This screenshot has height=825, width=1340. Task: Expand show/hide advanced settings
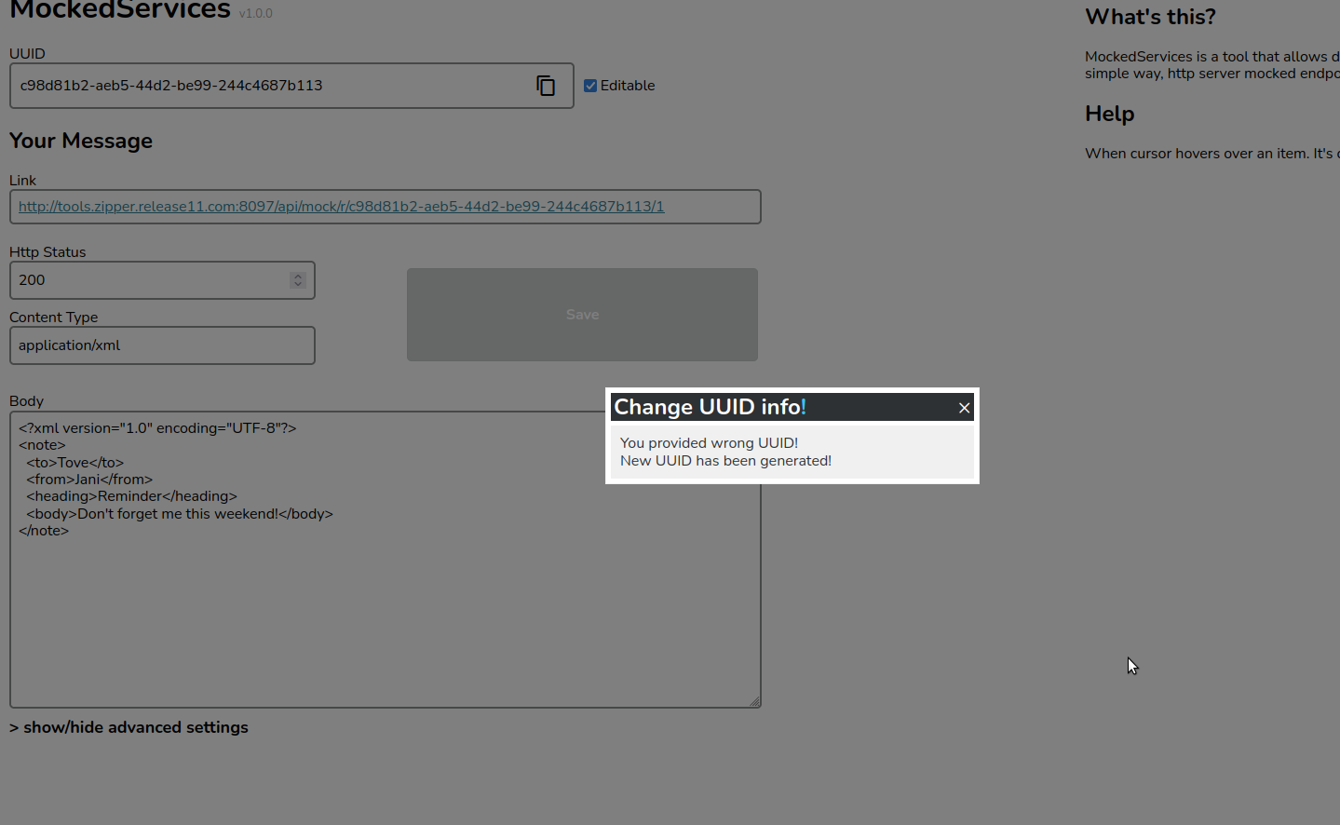(x=129, y=727)
